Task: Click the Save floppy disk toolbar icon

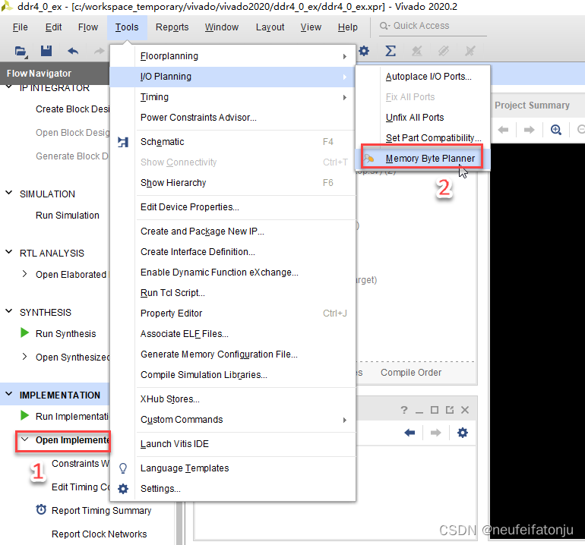Action: tap(46, 51)
